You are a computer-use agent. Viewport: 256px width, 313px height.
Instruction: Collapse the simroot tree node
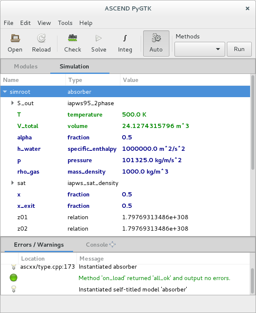point(5,92)
